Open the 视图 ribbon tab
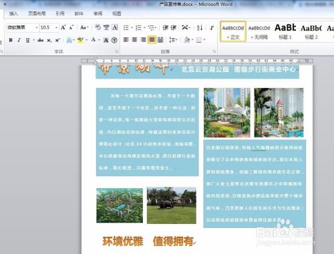Screen dimensions: 334x254 click(x=117, y=13)
